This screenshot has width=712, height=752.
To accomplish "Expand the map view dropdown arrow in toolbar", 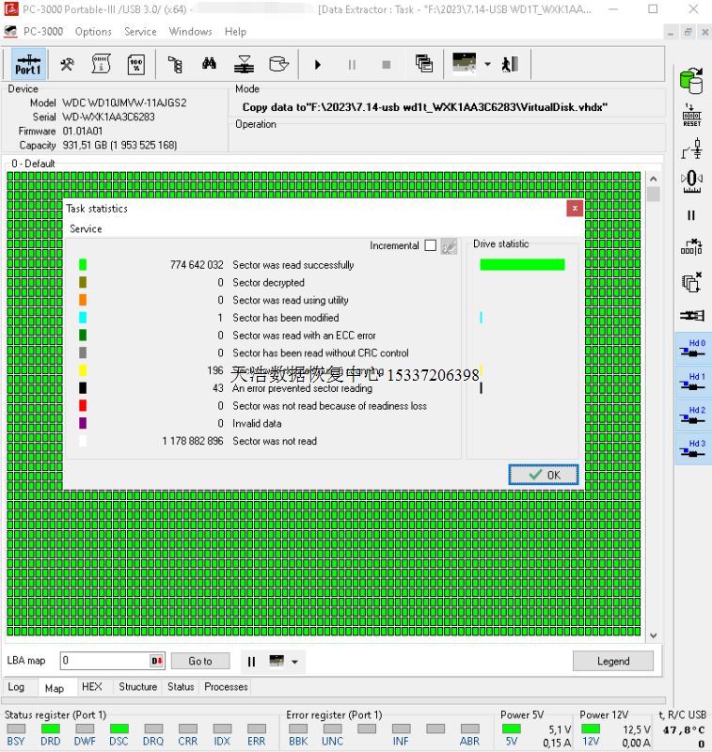I will [487, 65].
